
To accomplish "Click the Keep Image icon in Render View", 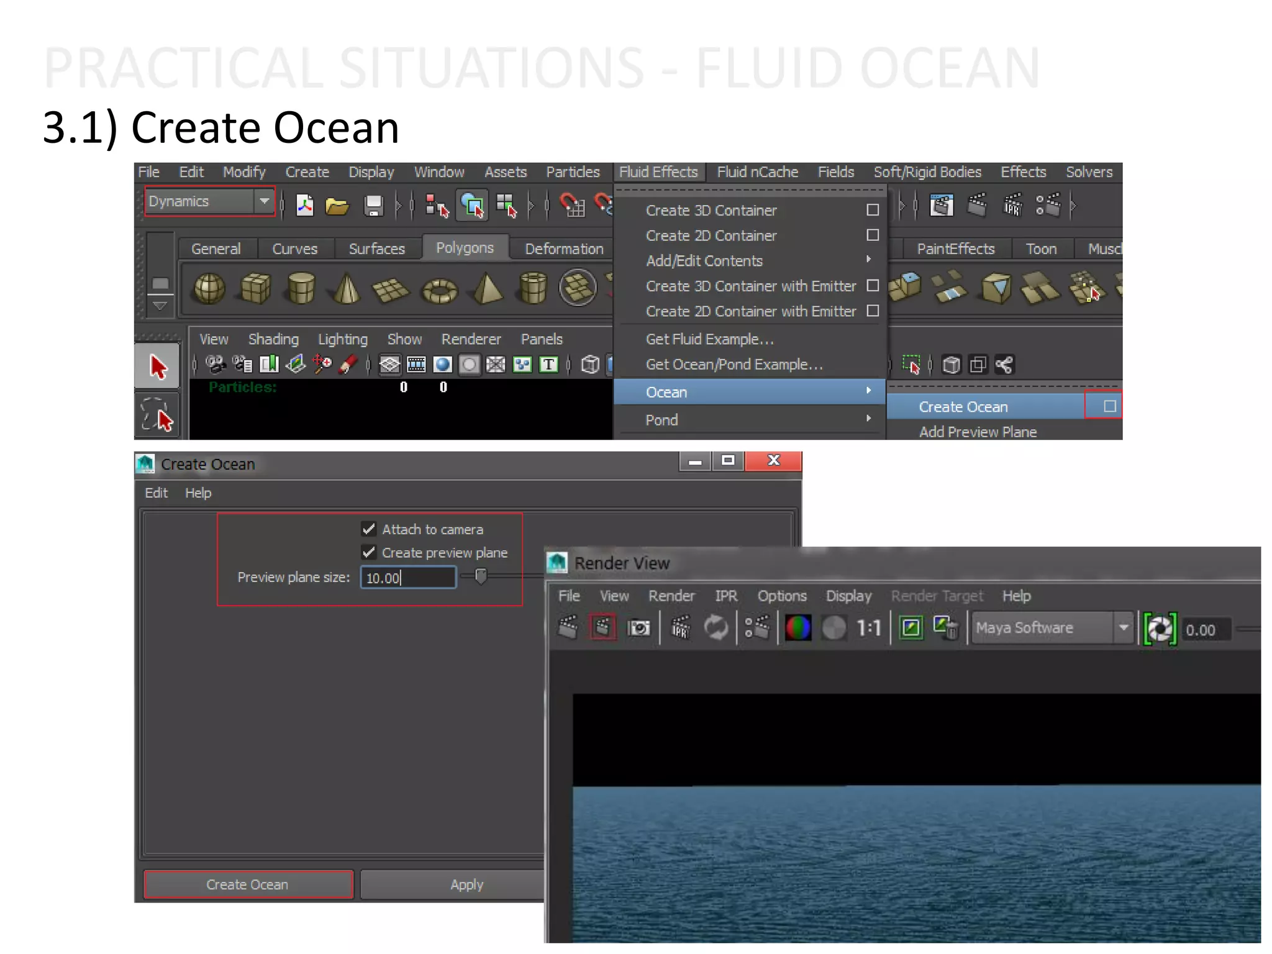I will [x=911, y=627].
